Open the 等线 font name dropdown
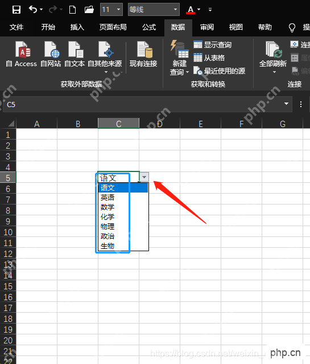 pyautogui.click(x=176, y=10)
